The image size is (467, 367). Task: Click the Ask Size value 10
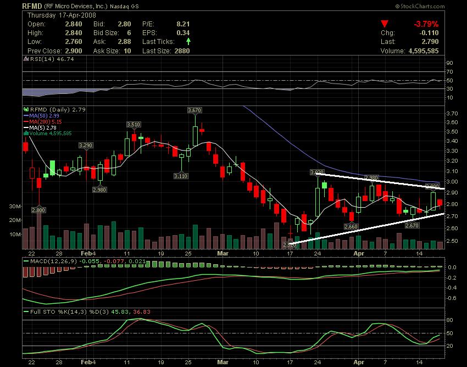pyautogui.click(x=127, y=51)
